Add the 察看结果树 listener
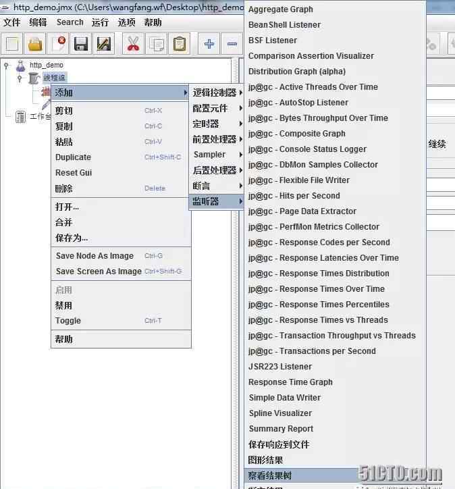455x489 pixels. pyautogui.click(x=335, y=475)
